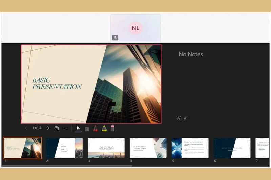Screen dimensions: 271x180
Task: Go to the previous slide arrow
Action: point(26,128)
